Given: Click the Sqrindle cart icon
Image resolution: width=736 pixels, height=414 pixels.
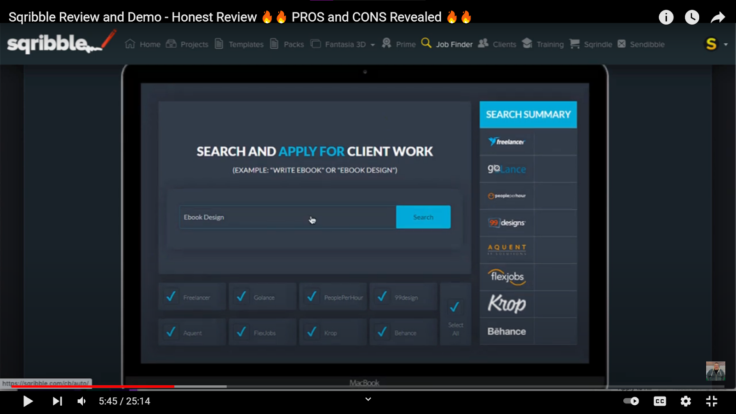Looking at the screenshot, I should point(575,44).
